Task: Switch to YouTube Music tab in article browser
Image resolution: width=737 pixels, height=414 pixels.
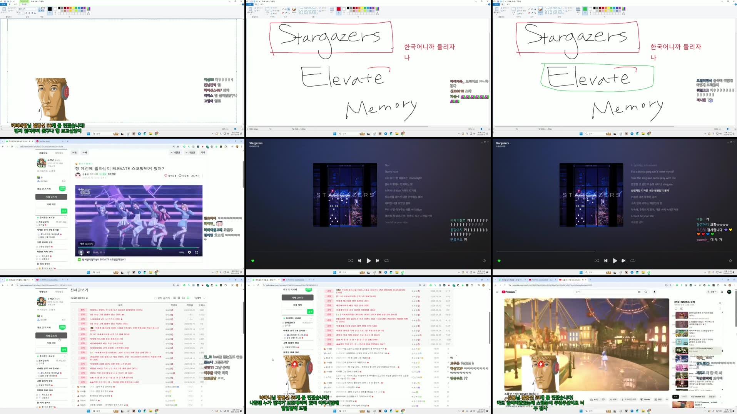Action: (50, 141)
